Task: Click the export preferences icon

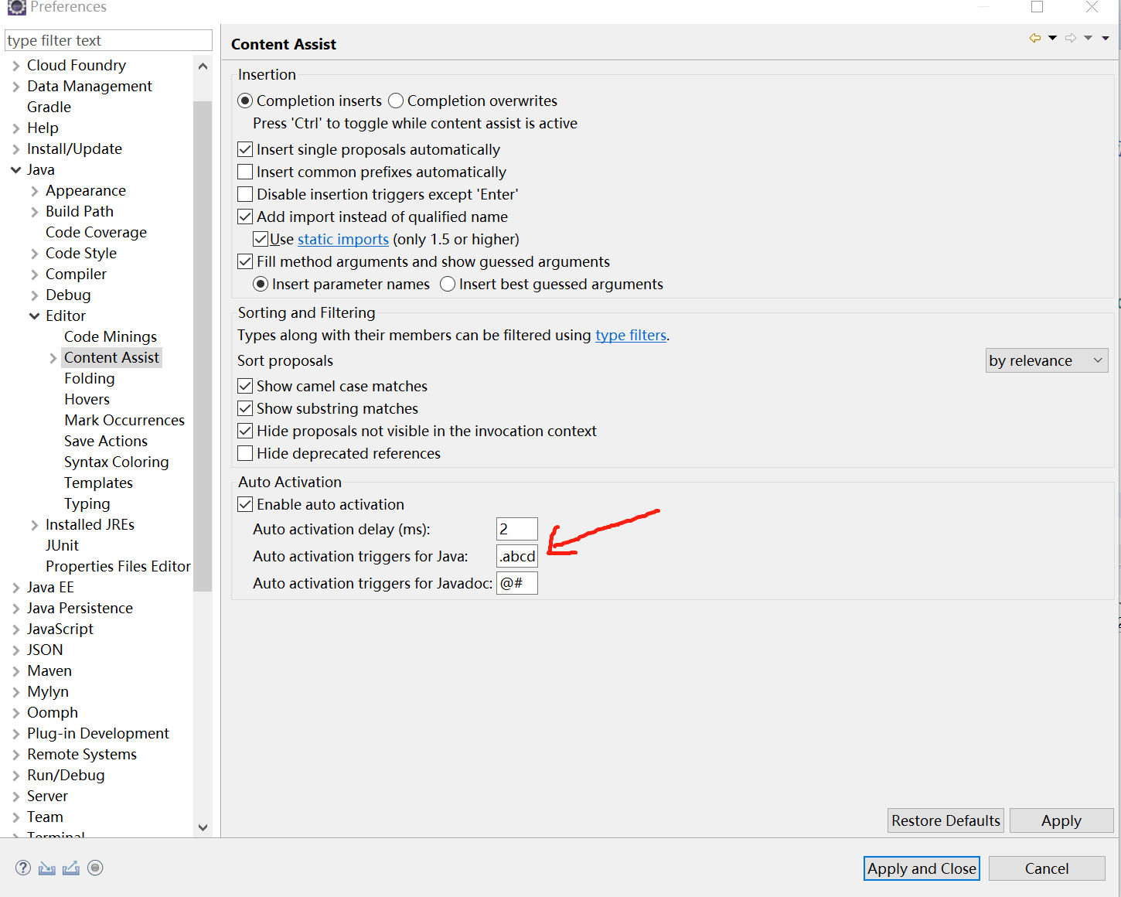Action: [x=71, y=868]
